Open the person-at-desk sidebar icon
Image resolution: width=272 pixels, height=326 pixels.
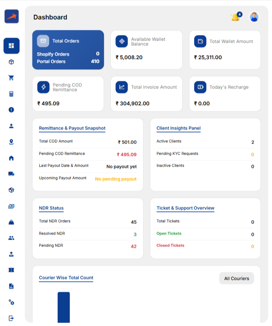(11, 254)
